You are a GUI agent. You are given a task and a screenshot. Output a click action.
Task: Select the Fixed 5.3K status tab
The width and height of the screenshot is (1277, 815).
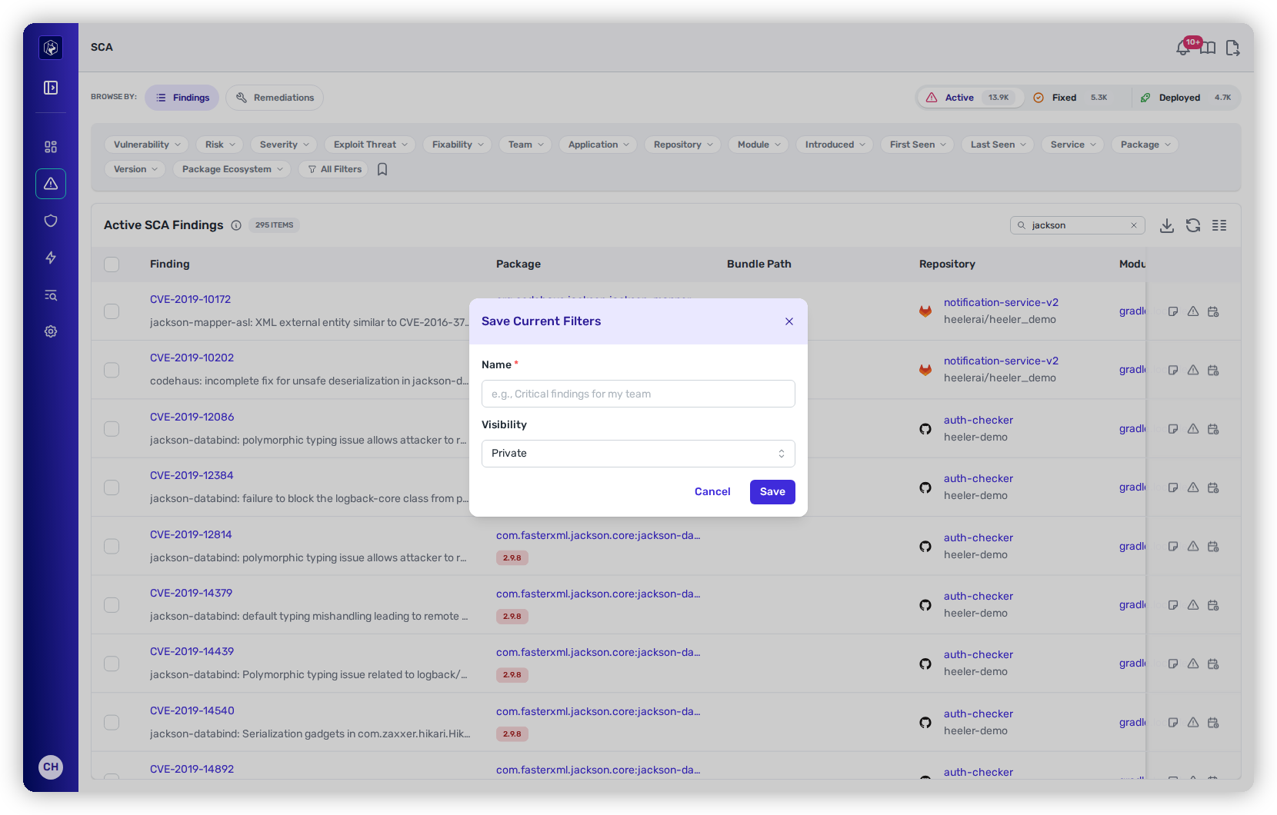pyautogui.click(x=1075, y=98)
